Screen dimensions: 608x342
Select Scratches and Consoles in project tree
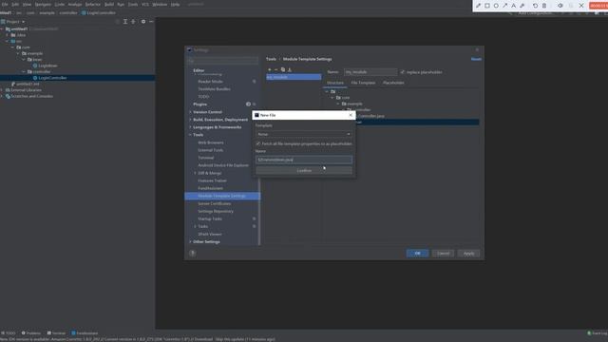tap(31, 96)
